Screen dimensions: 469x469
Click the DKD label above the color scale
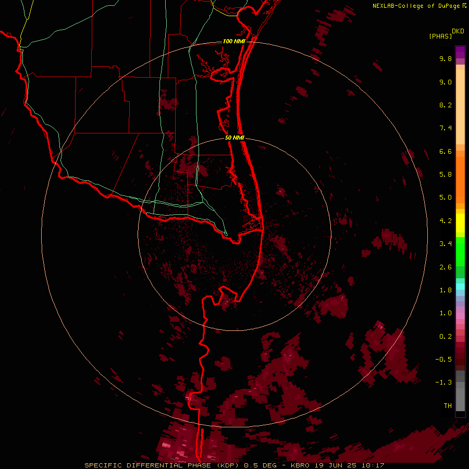pos(458,31)
